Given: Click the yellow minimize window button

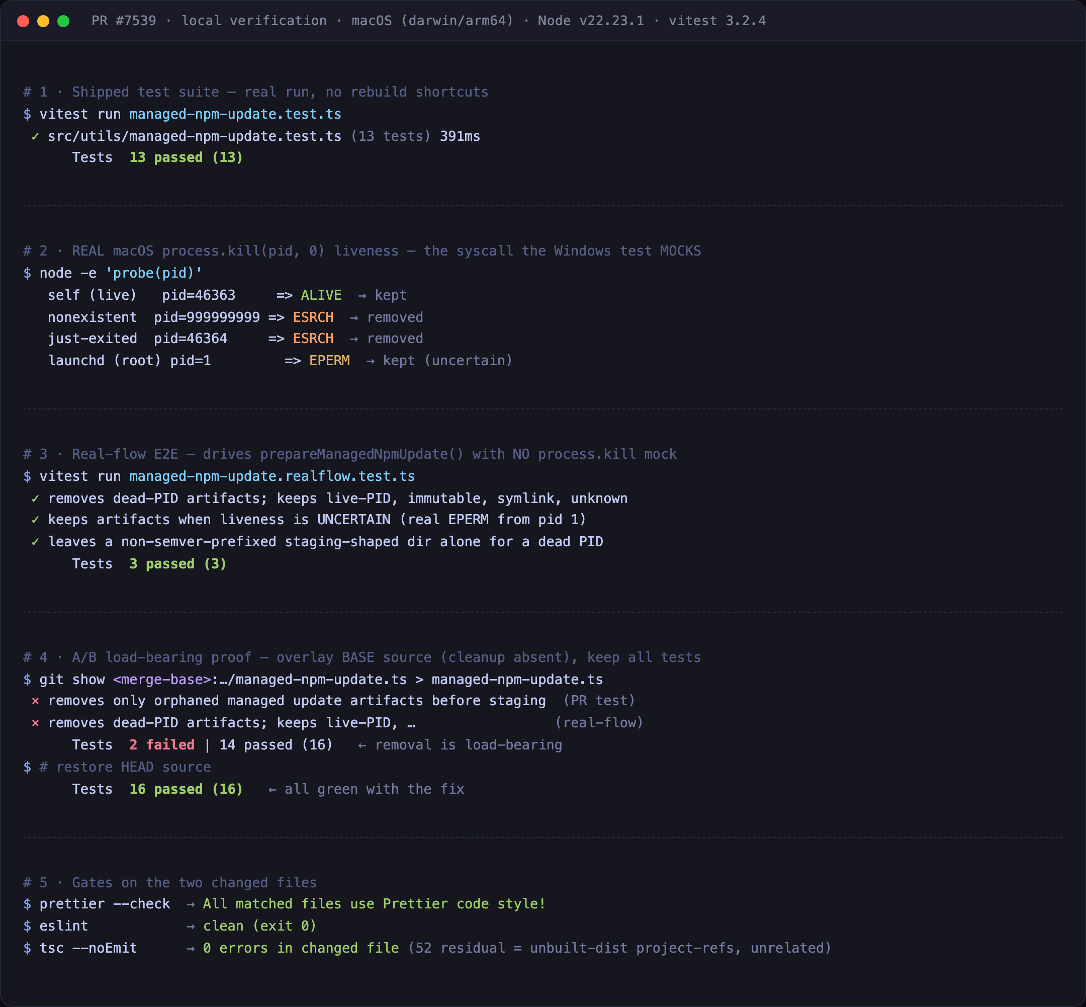Looking at the screenshot, I should (43, 21).
